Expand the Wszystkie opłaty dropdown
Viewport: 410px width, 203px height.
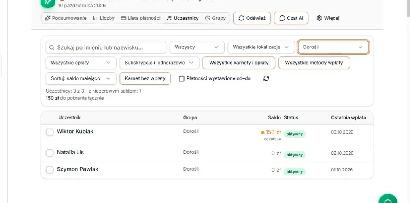point(81,63)
